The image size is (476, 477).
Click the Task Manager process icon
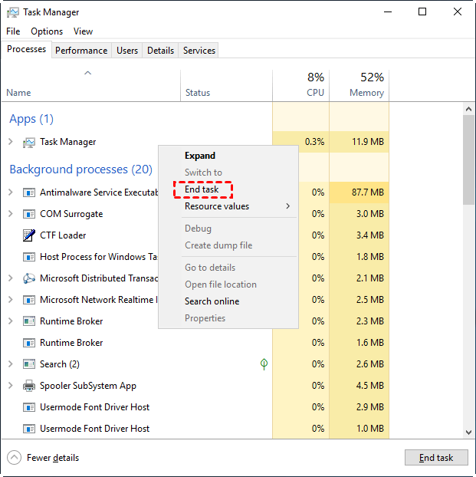pyautogui.click(x=29, y=142)
